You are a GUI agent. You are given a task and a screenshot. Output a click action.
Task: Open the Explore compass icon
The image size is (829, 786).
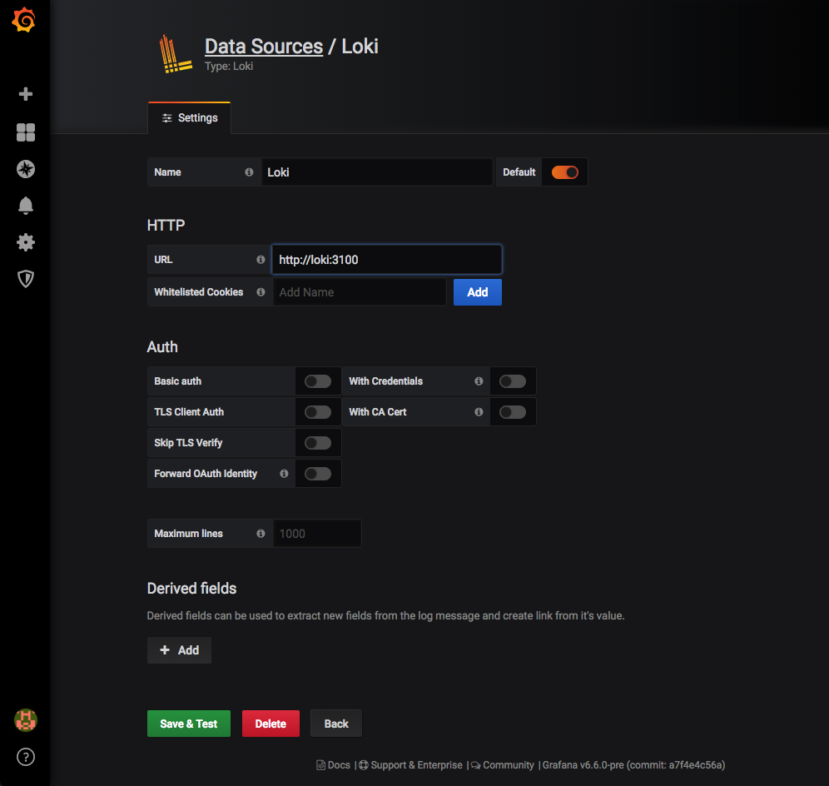tap(25, 169)
